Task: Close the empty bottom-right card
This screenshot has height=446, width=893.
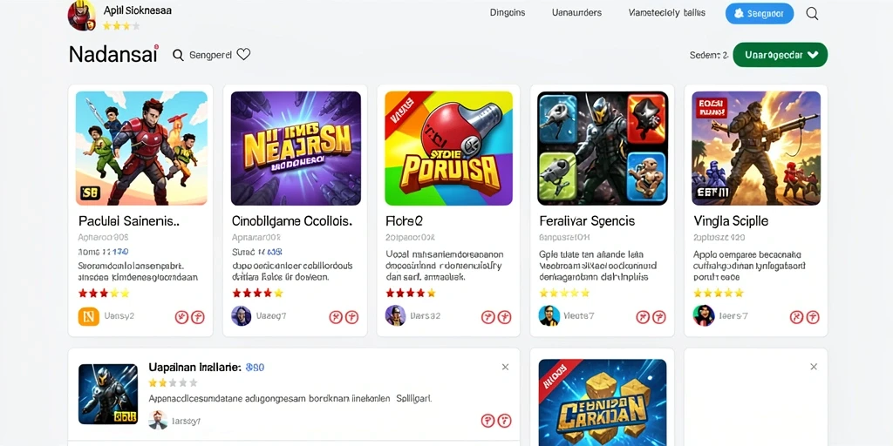Action: click(814, 367)
